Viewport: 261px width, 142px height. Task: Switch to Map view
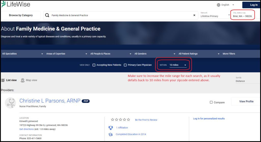31,80
